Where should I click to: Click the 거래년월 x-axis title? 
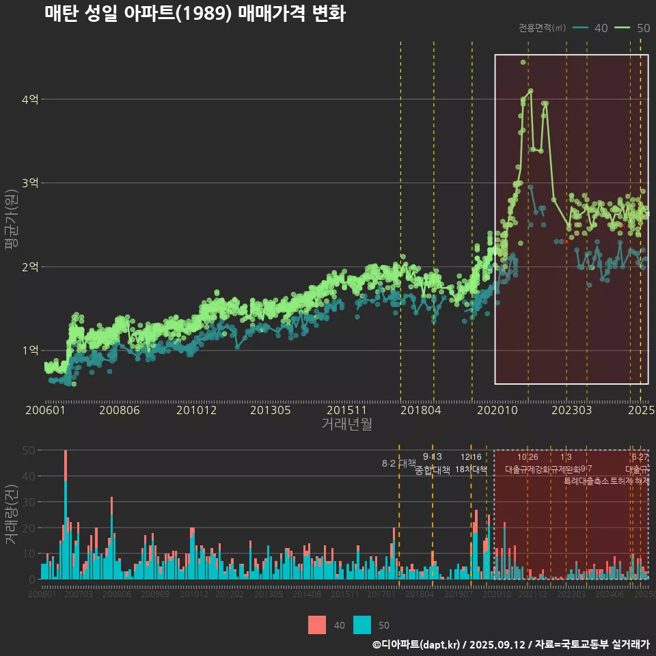346,424
